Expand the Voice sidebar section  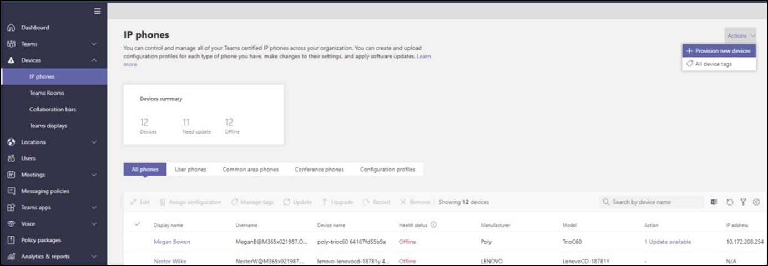point(94,224)
